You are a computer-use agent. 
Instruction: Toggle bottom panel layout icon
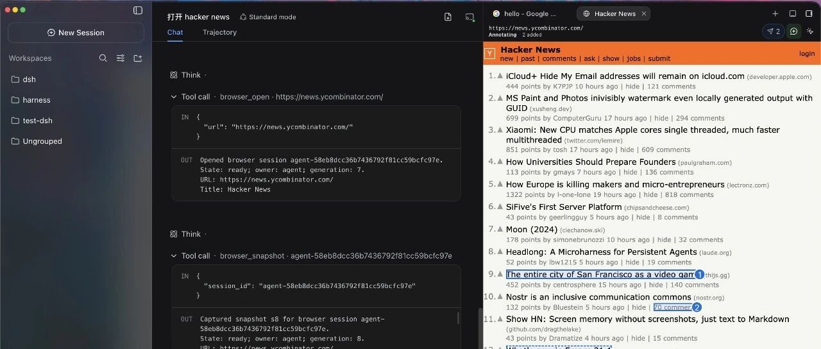pos(793,13)
